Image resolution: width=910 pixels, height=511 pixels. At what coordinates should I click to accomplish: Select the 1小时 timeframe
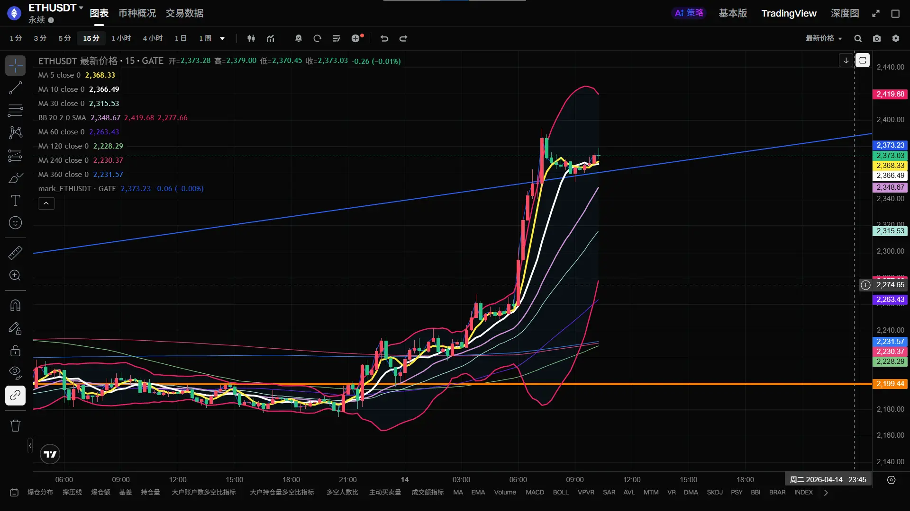point(121,38)
